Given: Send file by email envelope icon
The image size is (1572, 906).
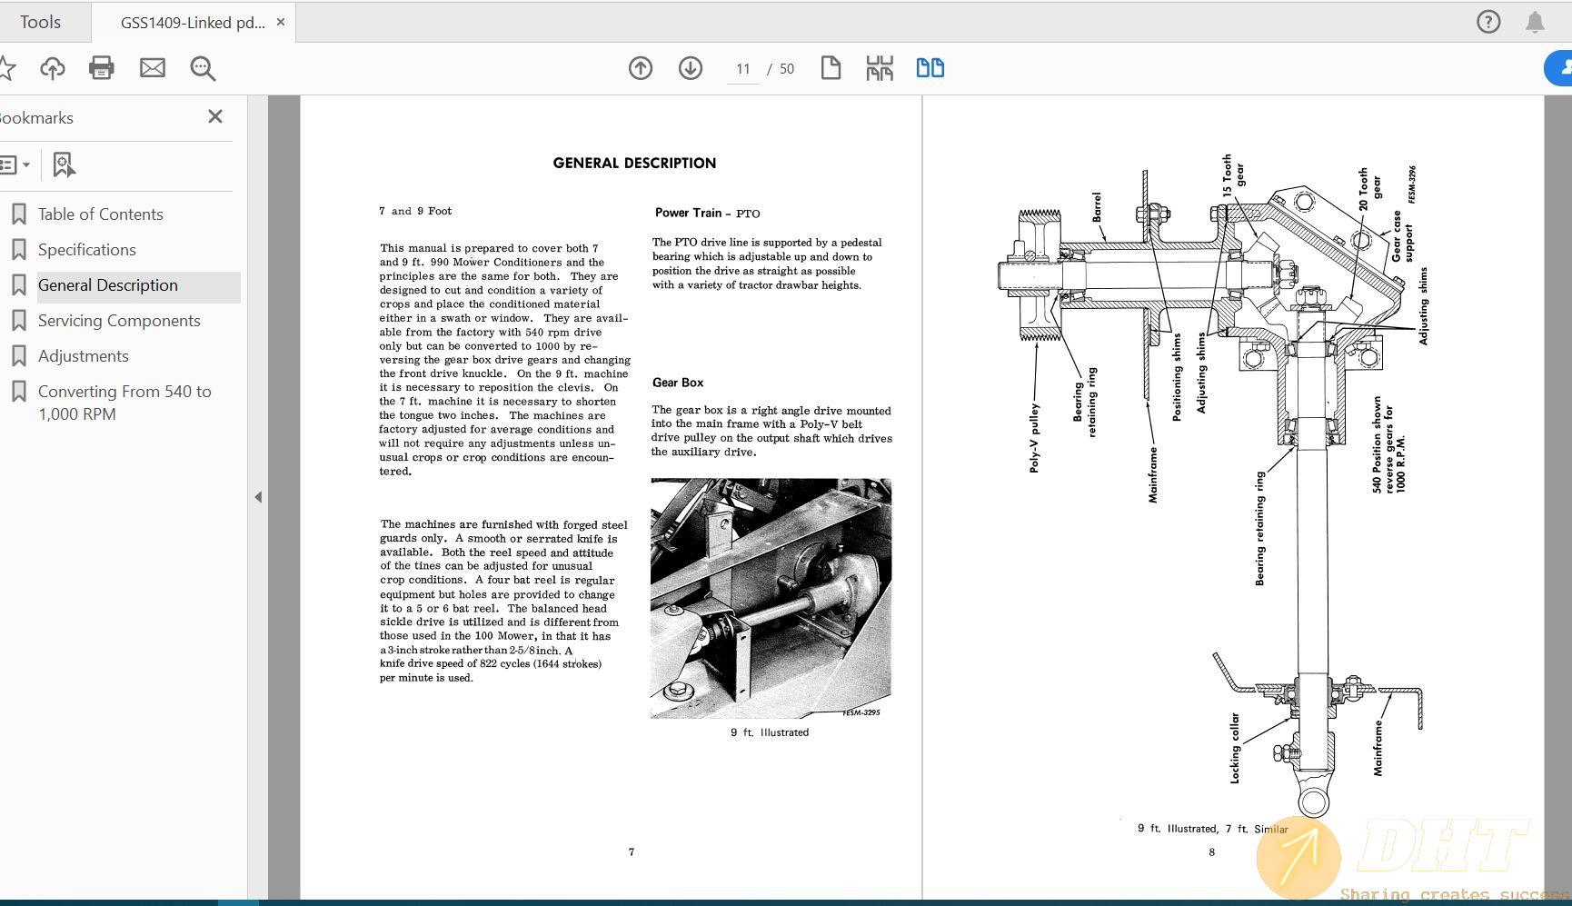Looking at the screenshot, I should pos(153,68).
